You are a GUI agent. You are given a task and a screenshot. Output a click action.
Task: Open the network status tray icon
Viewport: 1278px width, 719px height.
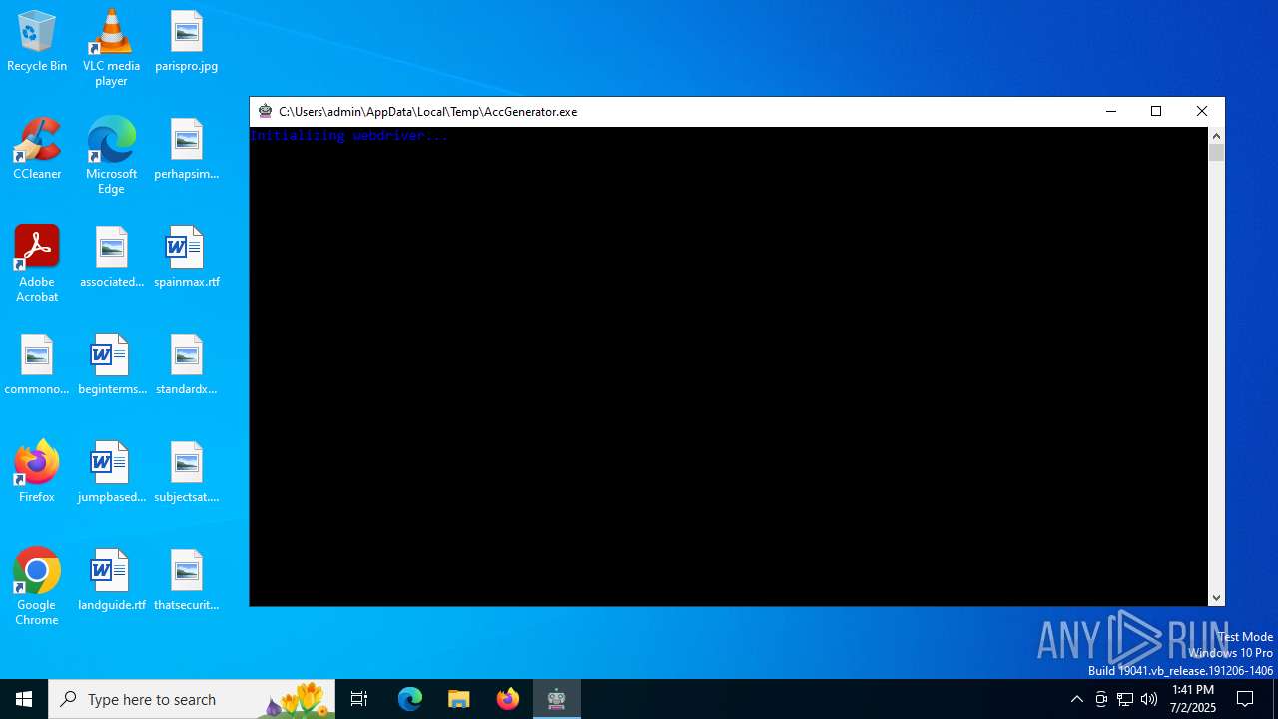(x=1125, y=699)
